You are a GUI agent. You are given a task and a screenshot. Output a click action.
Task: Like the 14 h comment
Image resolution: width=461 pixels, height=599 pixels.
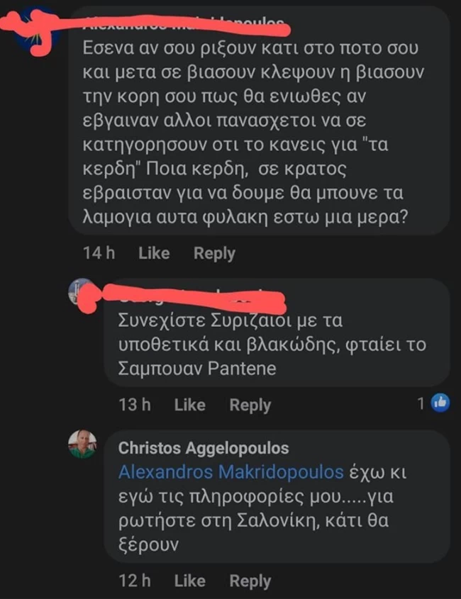(x=154, y=253)
